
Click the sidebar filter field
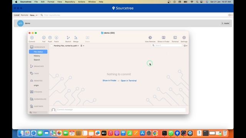[x=38, y=112]
